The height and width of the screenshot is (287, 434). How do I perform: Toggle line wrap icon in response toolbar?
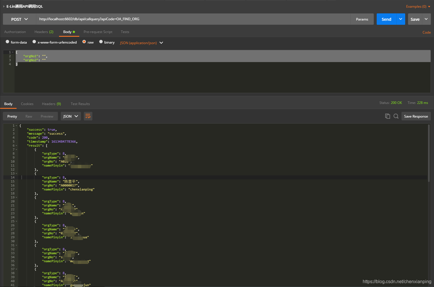click(x=88, y=116)
